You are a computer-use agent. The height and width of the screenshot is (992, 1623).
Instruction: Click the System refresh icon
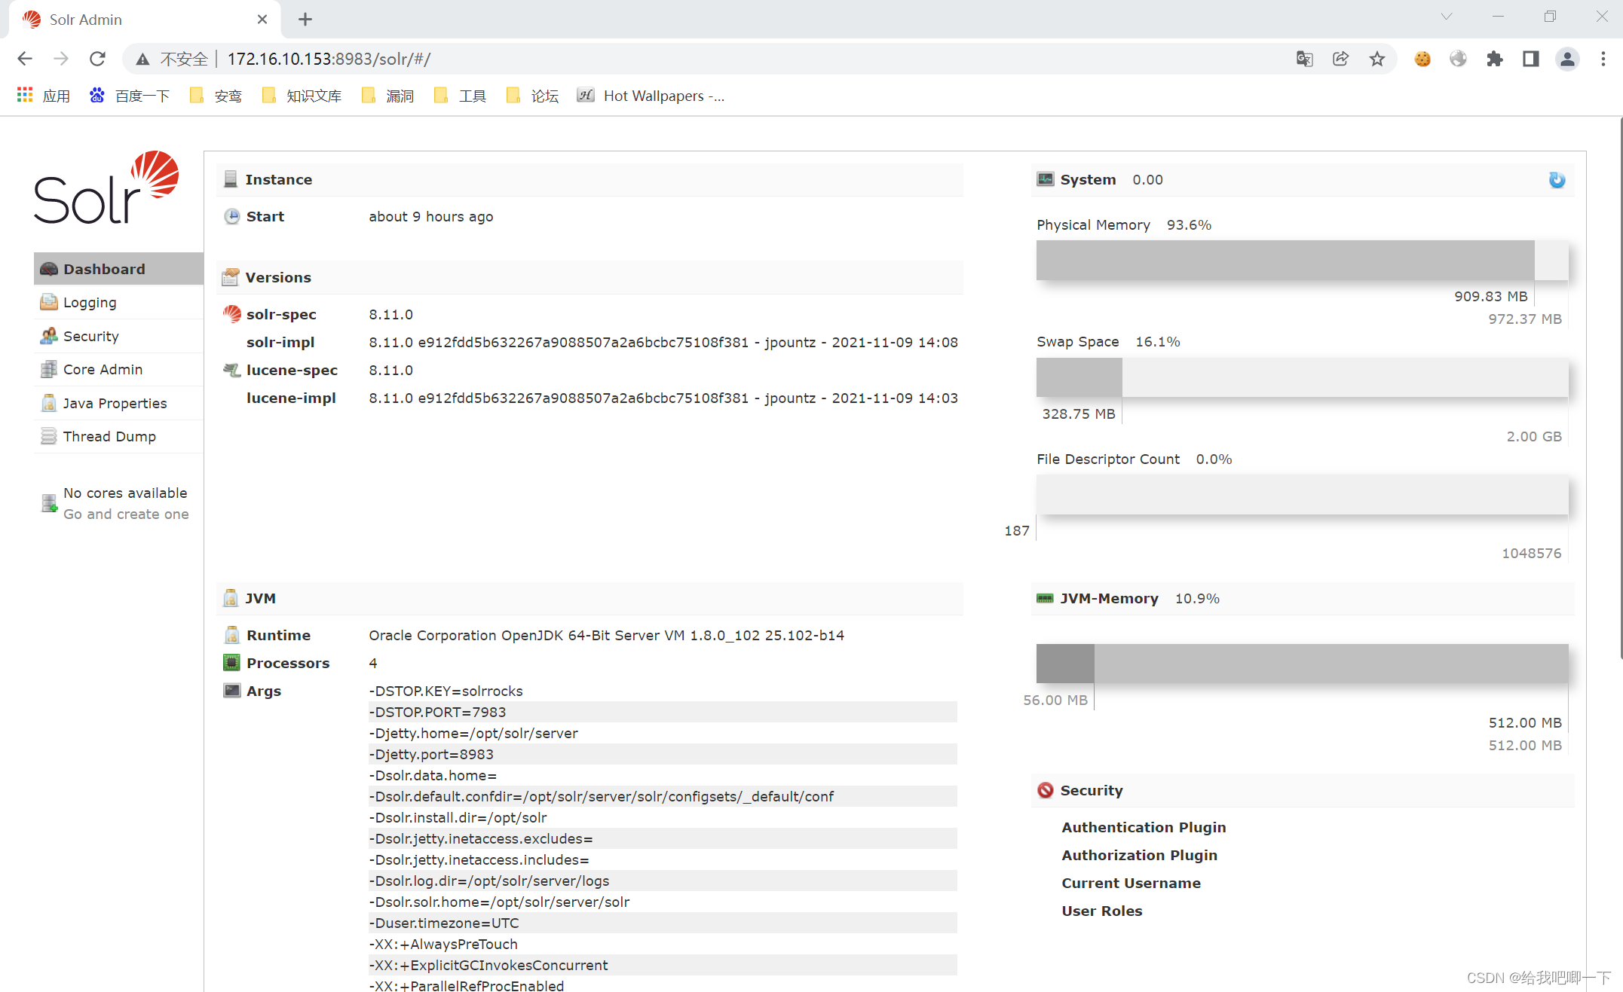1556,180
